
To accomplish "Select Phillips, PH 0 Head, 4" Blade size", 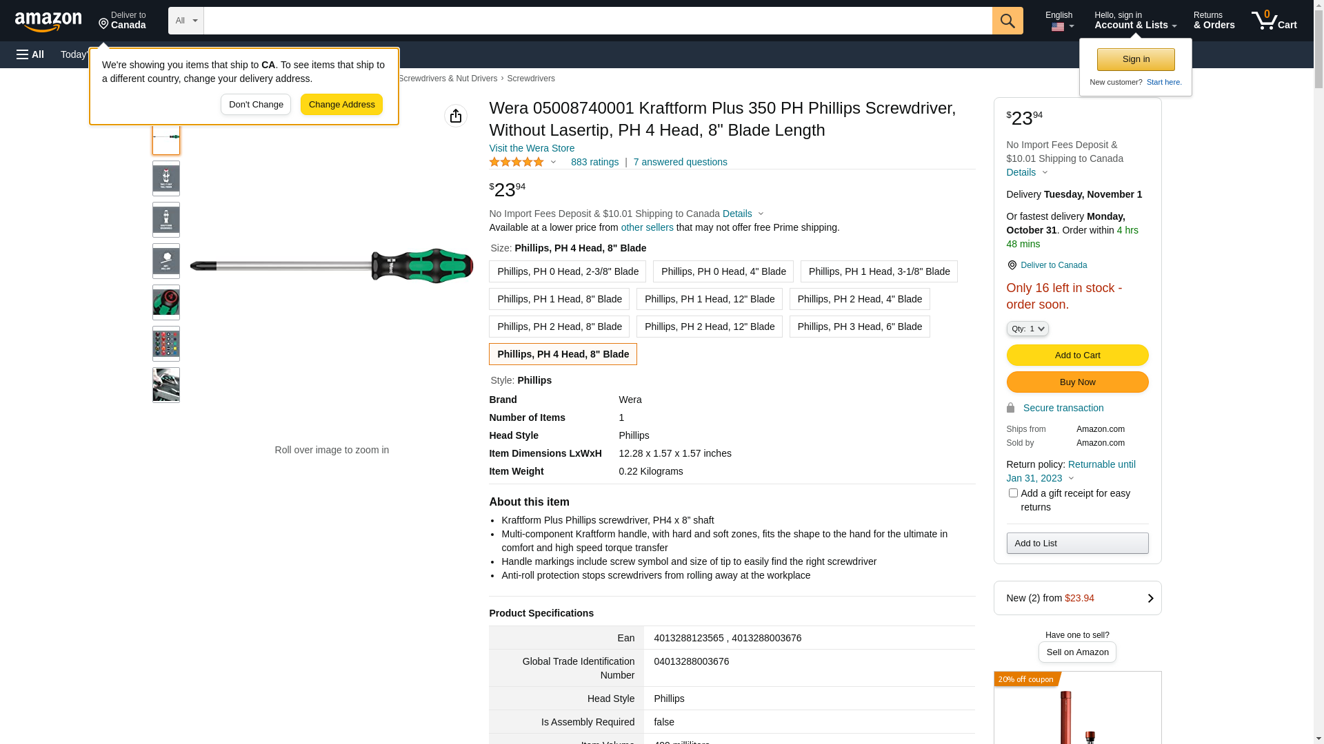I will (723, 271).
